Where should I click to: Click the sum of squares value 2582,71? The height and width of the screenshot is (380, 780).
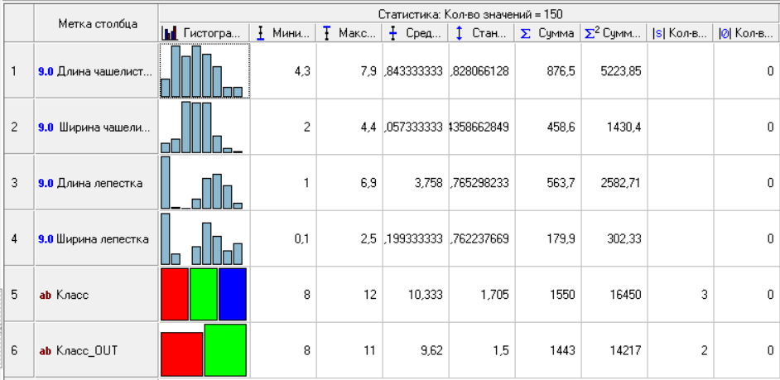pos(621,184)
